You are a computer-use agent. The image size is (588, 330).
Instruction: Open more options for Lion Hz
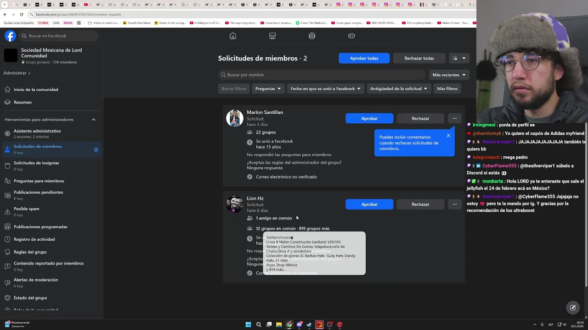454,204
